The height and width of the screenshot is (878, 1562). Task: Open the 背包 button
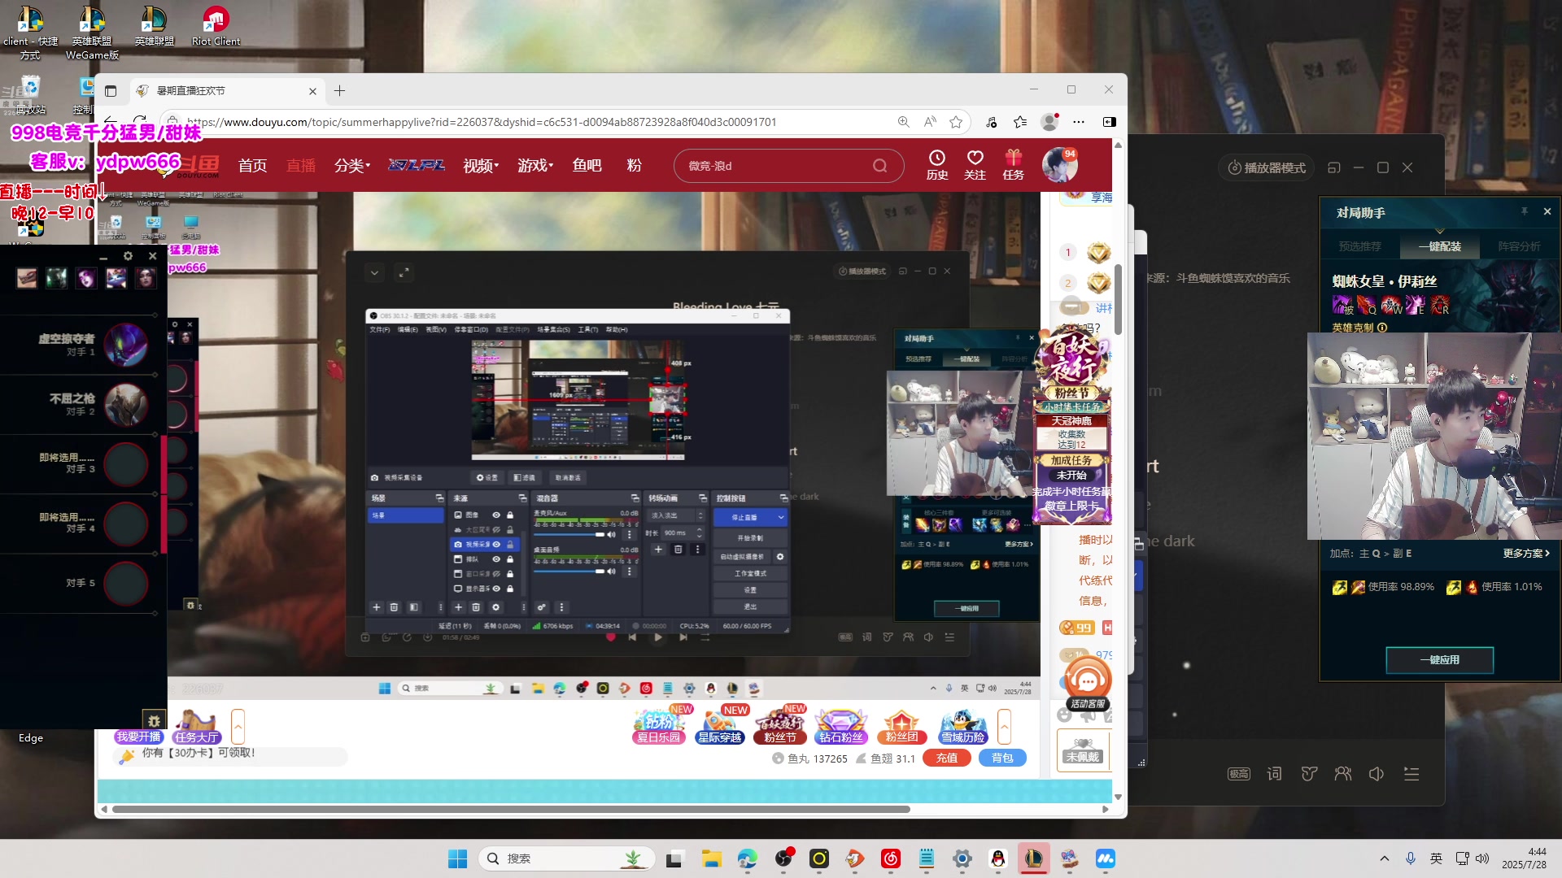coord(1002,758)
